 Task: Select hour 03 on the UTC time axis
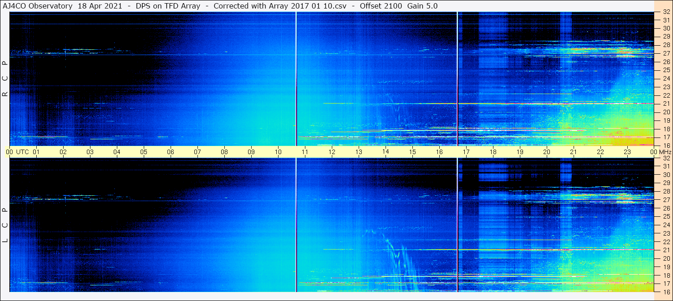click(x=90, y=152)
